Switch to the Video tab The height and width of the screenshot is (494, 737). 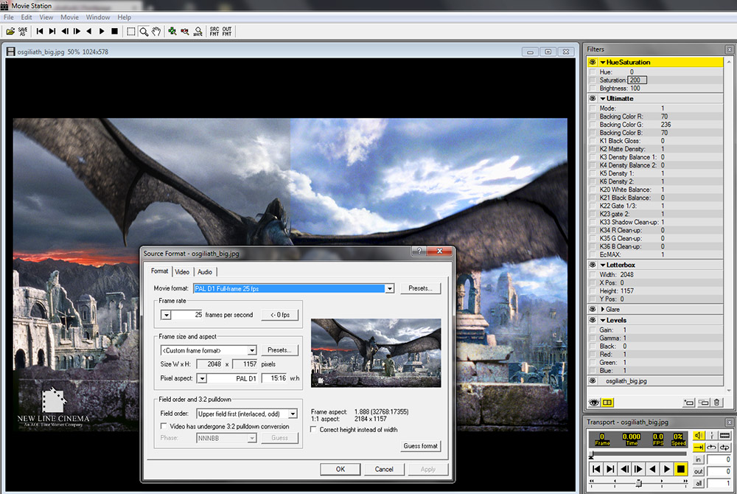(182, 271)
